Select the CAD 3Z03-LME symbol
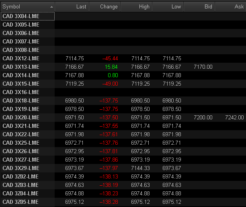The height and width of the screenshot is (207, 246). tap(20, 185)
